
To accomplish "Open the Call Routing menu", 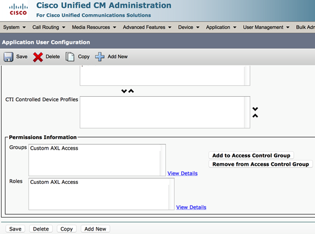I will coord(49,27).
